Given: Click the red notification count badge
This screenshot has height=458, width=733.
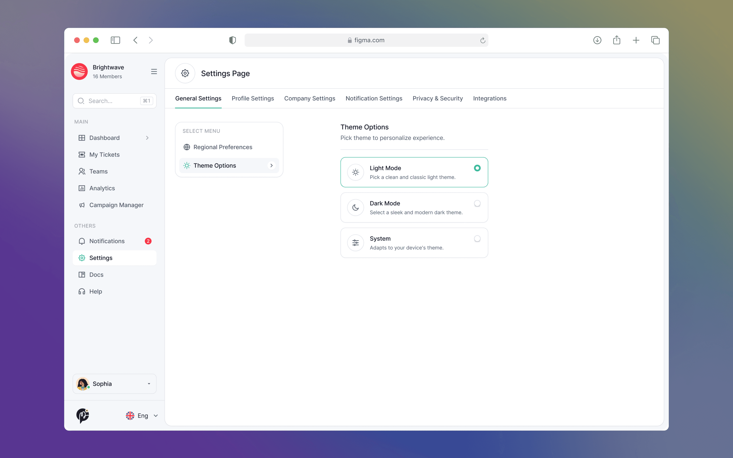Looking at the screenshot, I should coord(148,241).
